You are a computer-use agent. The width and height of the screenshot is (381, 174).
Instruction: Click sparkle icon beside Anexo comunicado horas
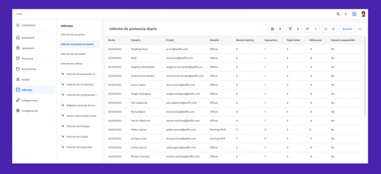click(63, 116)
